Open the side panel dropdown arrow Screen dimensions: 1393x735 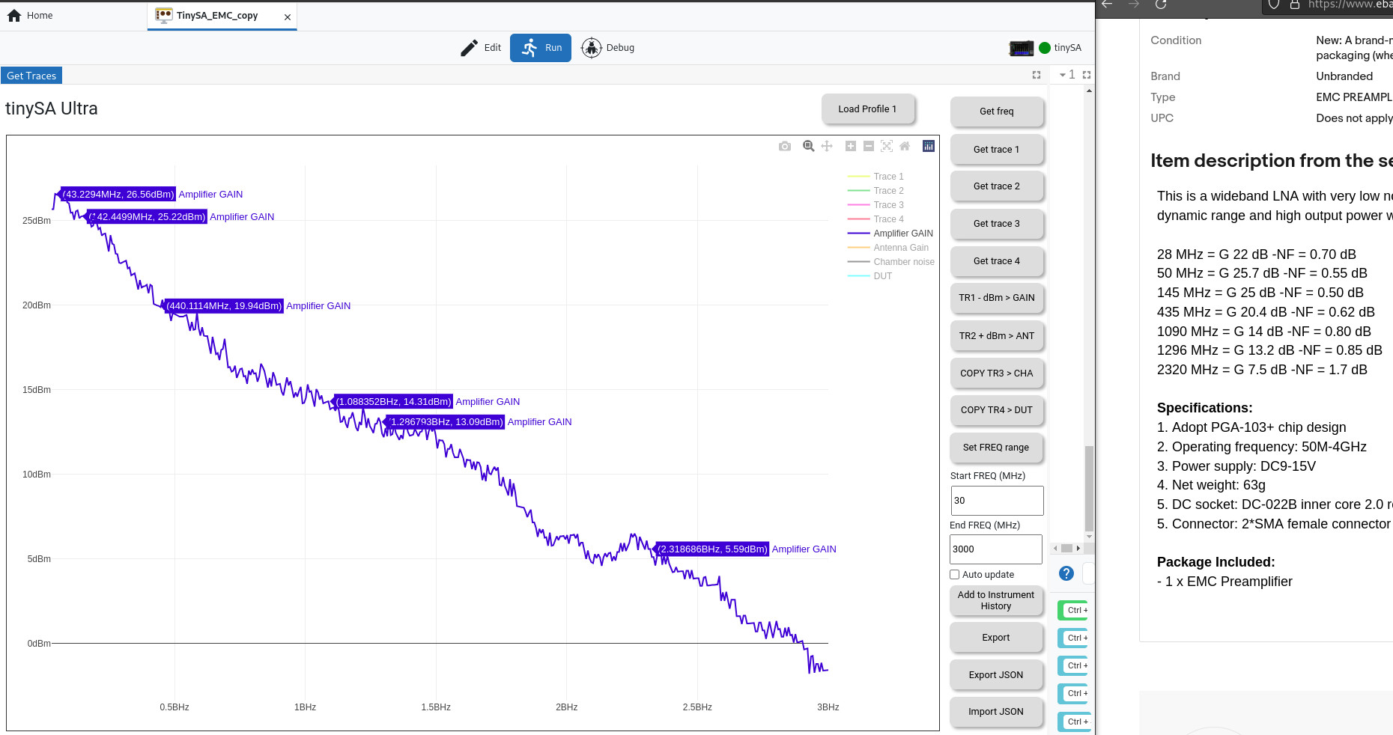tap(1062, 75)
